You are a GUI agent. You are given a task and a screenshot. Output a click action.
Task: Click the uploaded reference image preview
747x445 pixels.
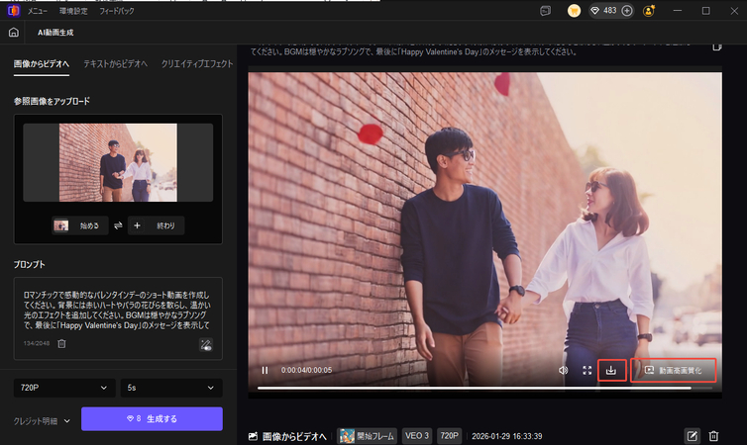118,162
